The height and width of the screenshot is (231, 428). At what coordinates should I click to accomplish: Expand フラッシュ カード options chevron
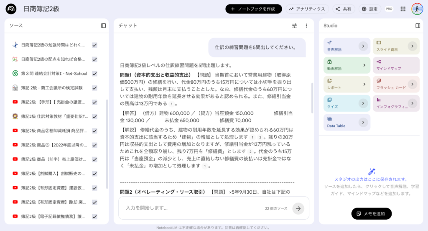tap(412, 84)
